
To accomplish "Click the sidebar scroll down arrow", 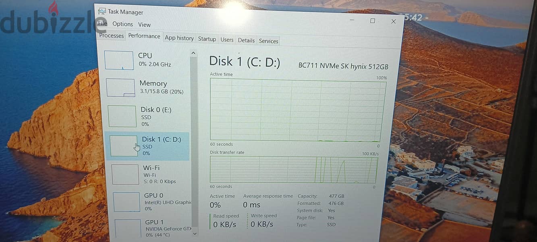I will pos(195,233).
